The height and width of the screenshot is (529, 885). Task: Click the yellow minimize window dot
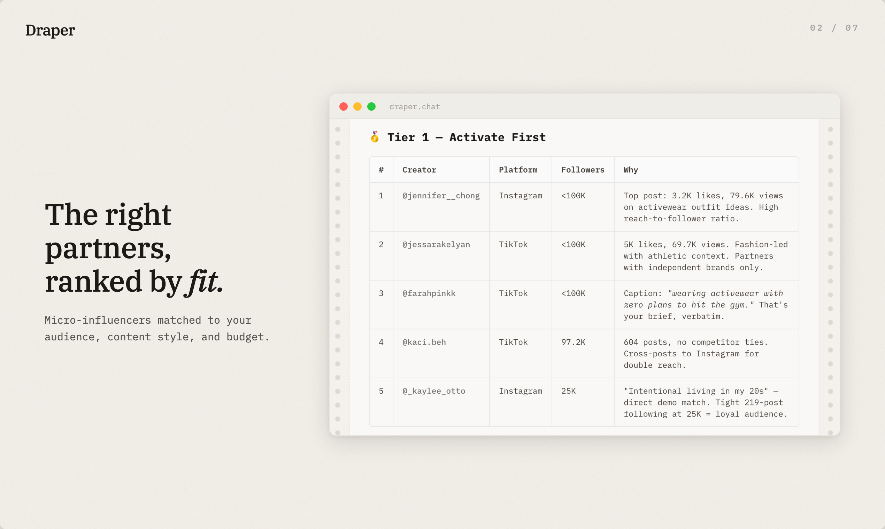click(x=357, y=106)
